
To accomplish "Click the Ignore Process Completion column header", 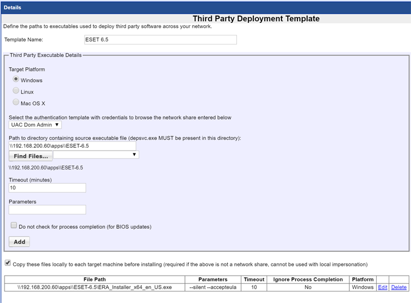I will click(308, 280).
